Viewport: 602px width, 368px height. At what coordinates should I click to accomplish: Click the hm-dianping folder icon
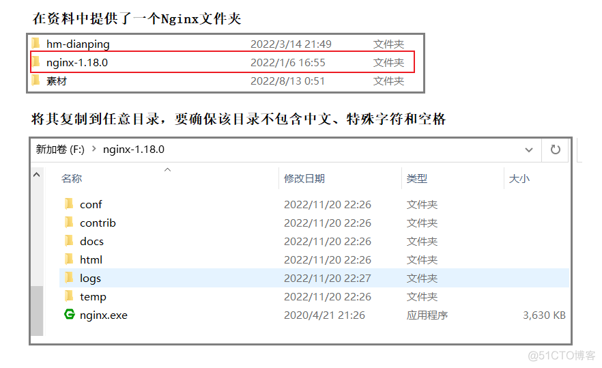(x=35, y=44)
